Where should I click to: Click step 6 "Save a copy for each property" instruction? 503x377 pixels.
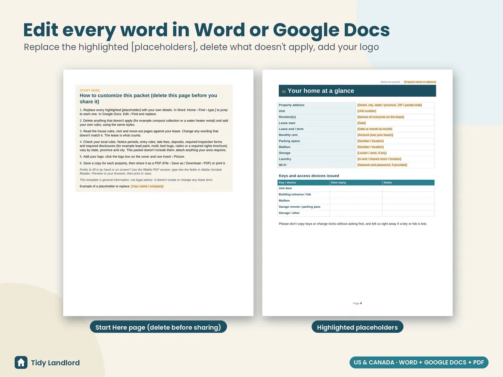153,163
